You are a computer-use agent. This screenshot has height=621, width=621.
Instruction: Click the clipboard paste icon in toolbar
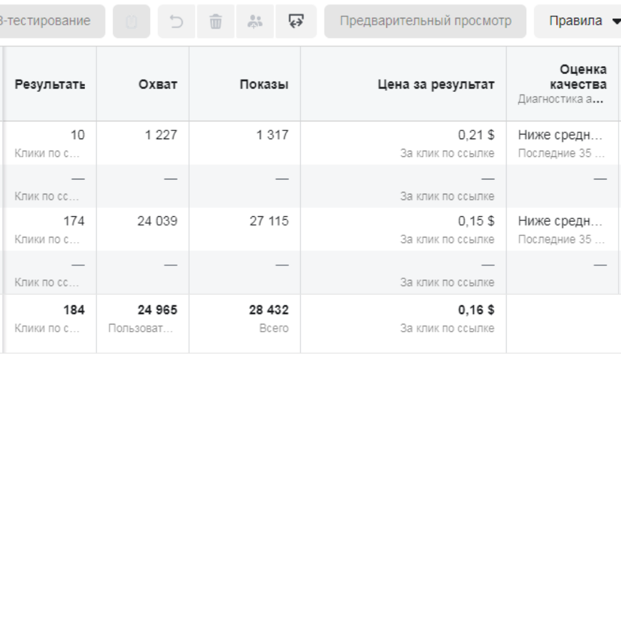click(132, 21)
